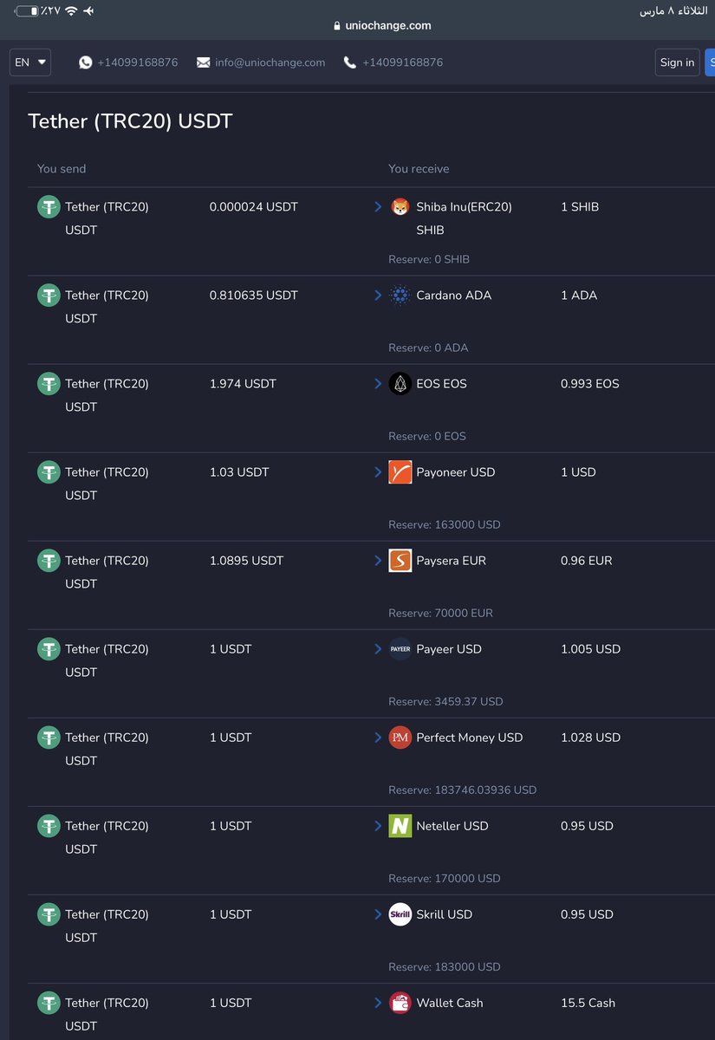Viewport: 715px width, 1040px height.
Task: Select the Skrill USD exchange name
Action: (445, 914)
